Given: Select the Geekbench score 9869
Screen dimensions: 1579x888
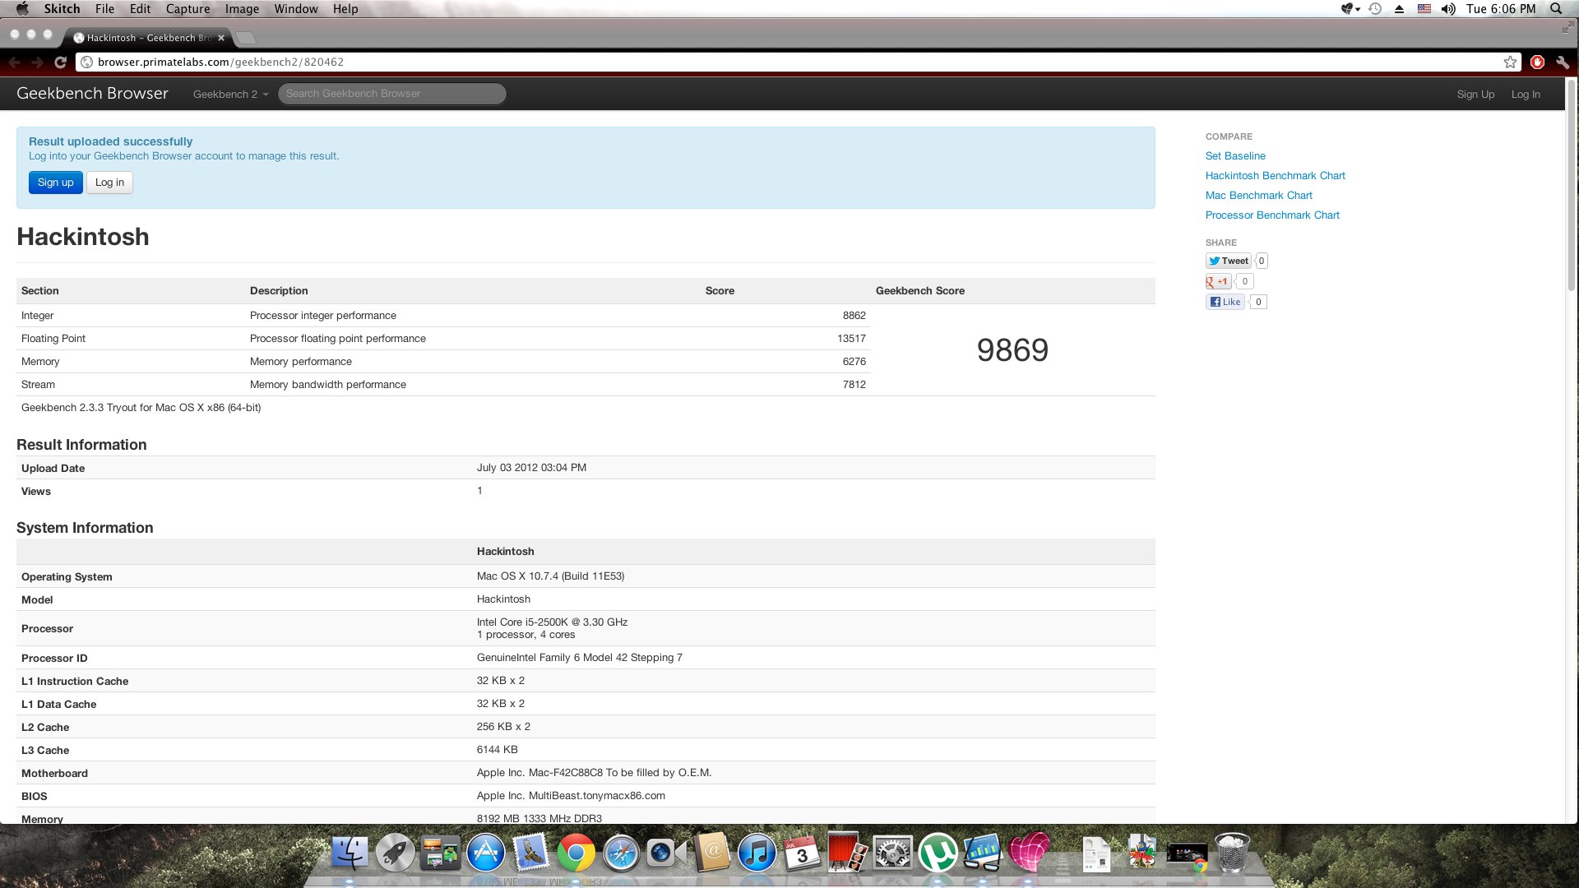Looking at the screenshot, I should [1012, 350].
